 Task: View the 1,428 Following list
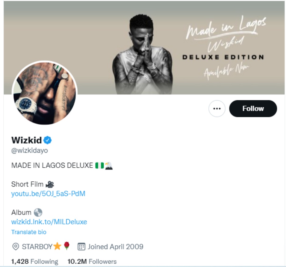coord(34,262)
